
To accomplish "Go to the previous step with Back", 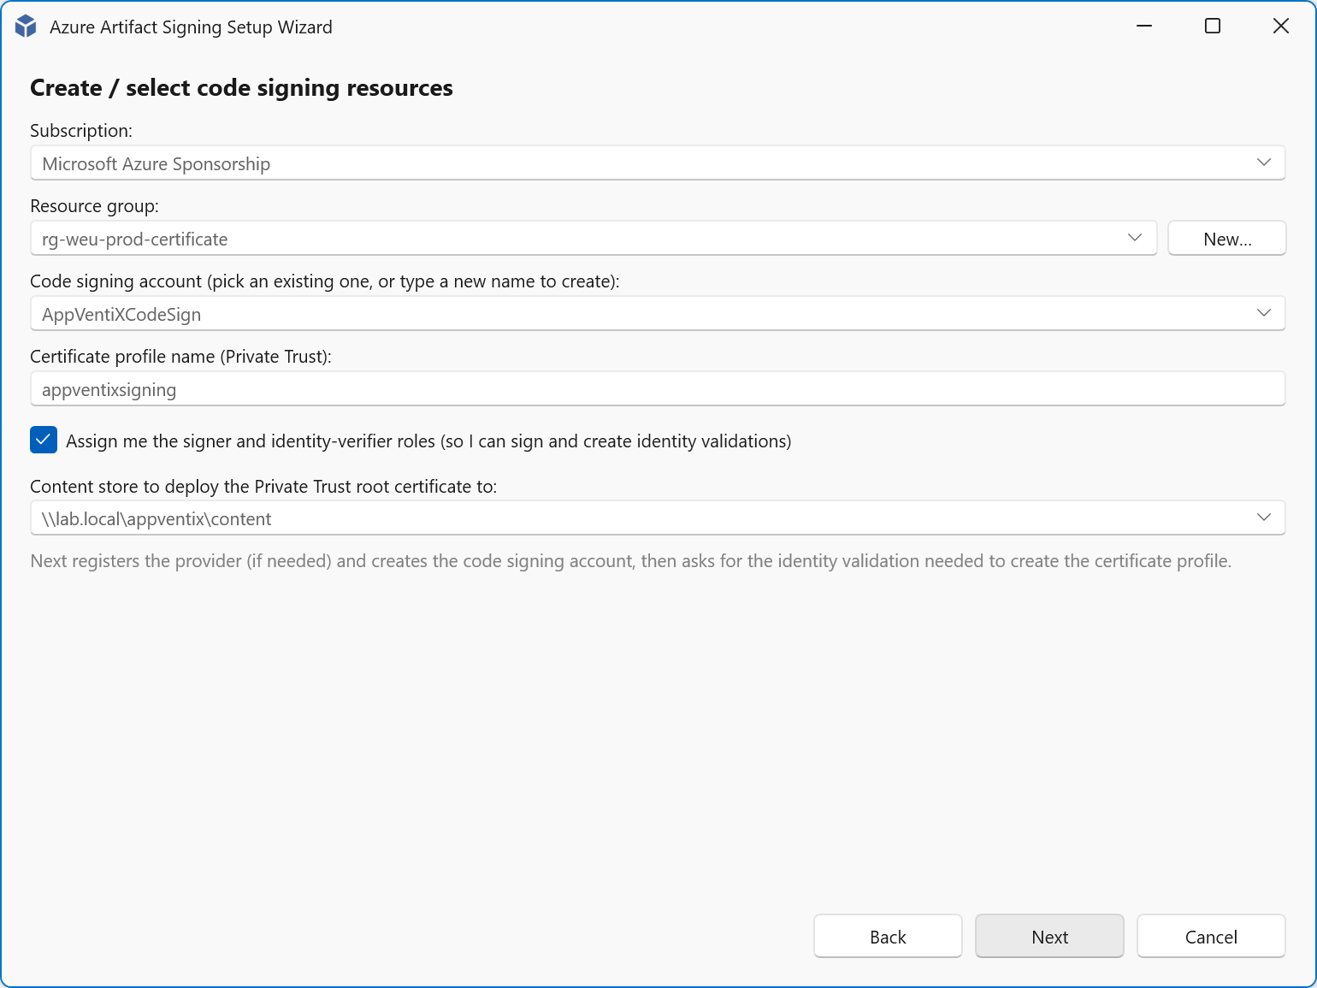I will 888,937.
